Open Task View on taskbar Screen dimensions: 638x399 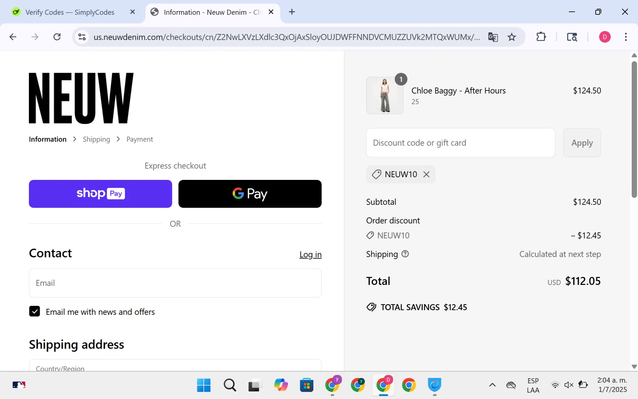[254, 385]
